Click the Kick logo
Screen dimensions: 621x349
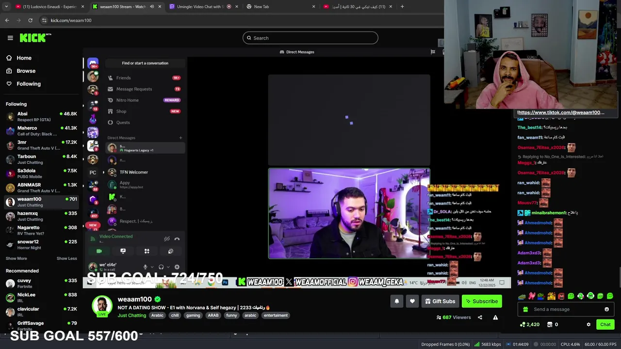[35, 38]
